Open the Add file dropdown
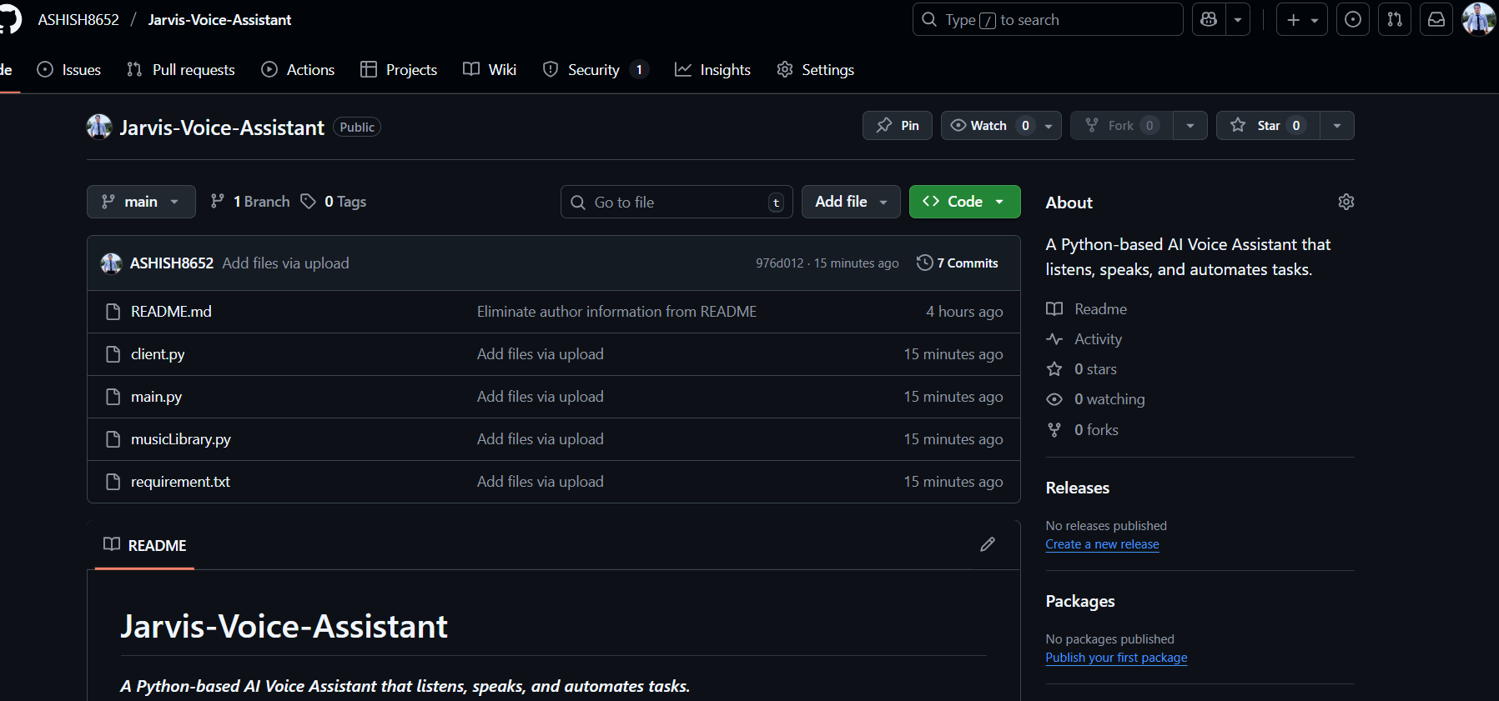Viewport: 1499px width, 701px height. coord(851,202)
